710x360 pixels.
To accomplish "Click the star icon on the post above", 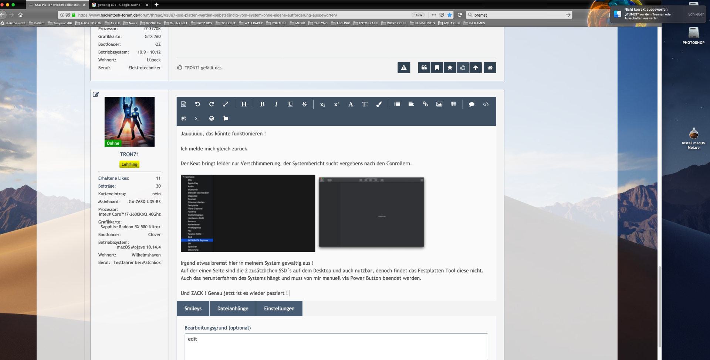I will click(x=450, y=68).
